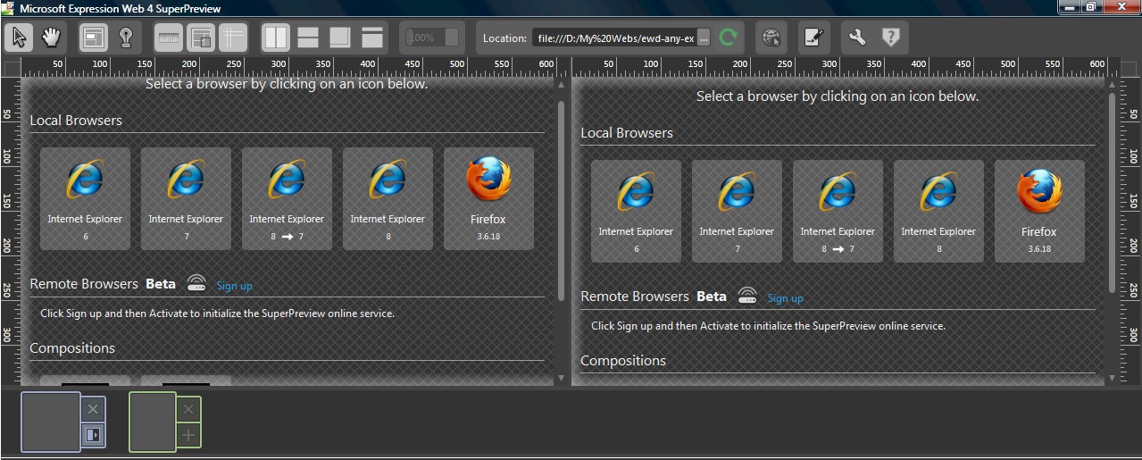This screenshot has width=1142, height=460.
Task: Close the green browser slot
Action: pyautogui.click(x=188, y=409)
